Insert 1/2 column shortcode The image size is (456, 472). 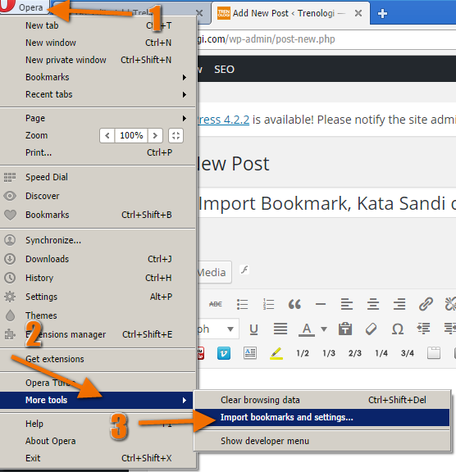pyautogui.click(x=303, y=353)
